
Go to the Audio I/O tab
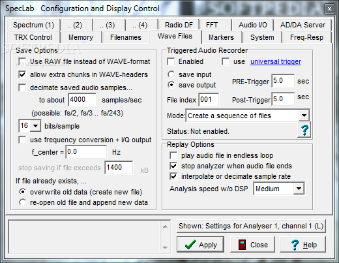253,25
